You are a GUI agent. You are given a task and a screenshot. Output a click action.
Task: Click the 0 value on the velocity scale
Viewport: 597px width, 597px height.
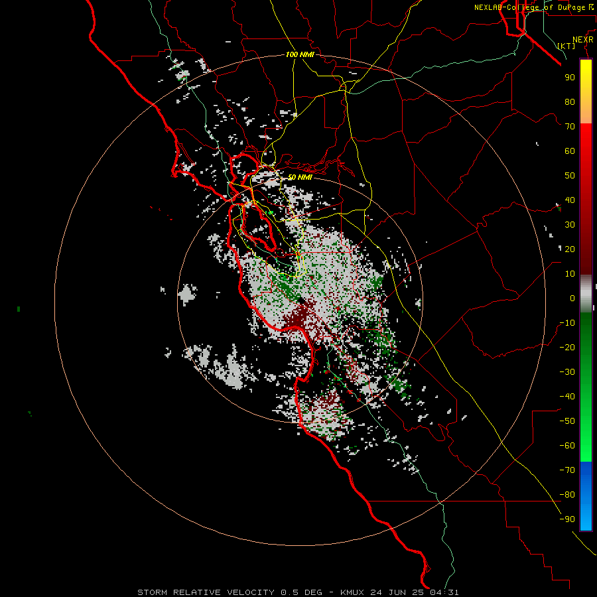(572, 298)
